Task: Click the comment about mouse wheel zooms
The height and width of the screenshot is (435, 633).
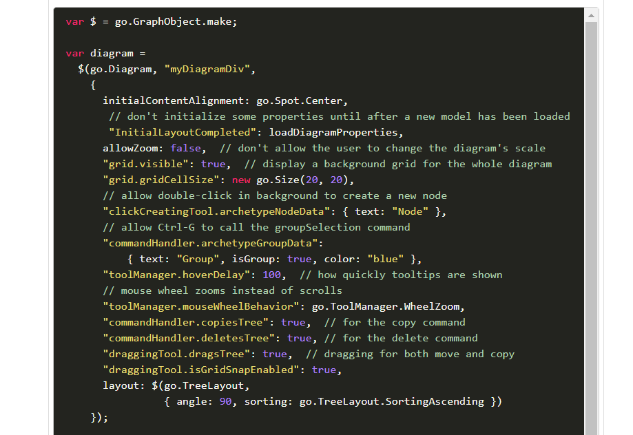Action: pyautogui.click(x=222, y=290)
